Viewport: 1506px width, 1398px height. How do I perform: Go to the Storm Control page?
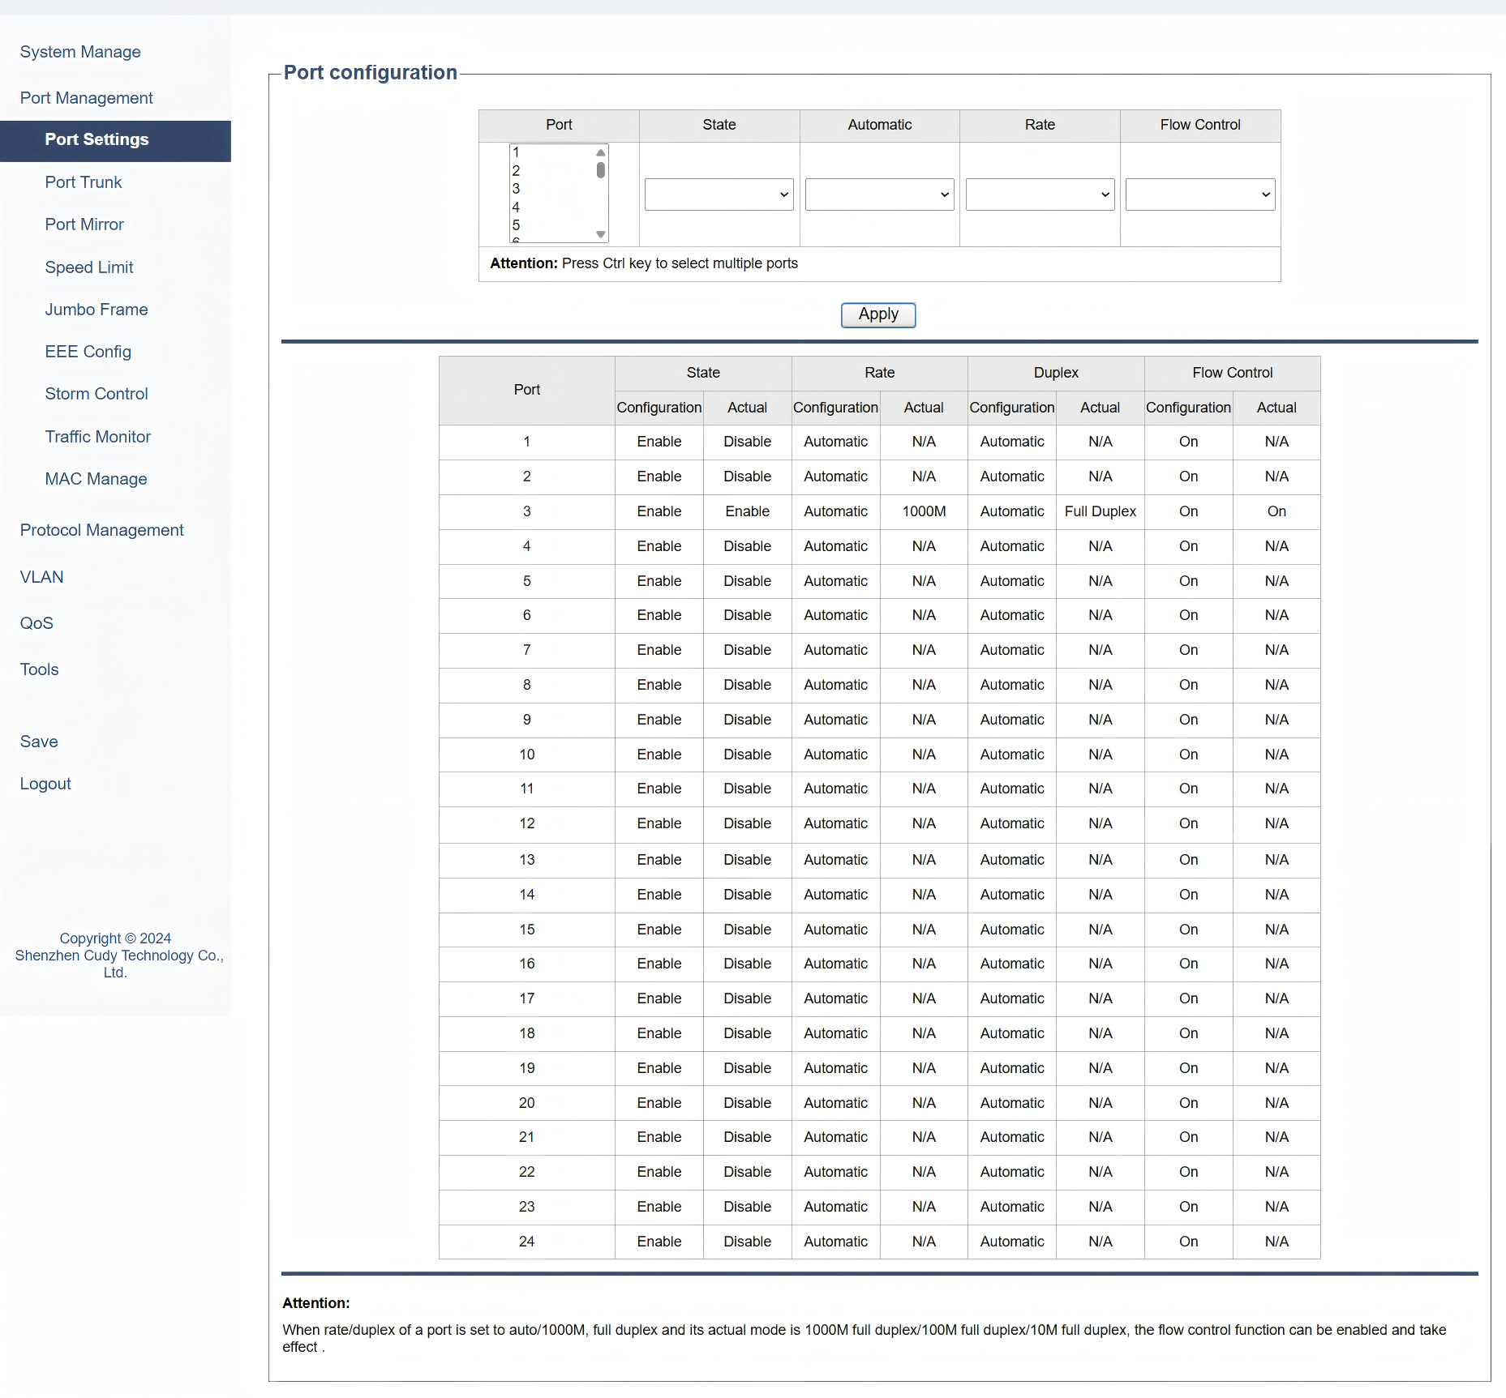tap(97, 394)
